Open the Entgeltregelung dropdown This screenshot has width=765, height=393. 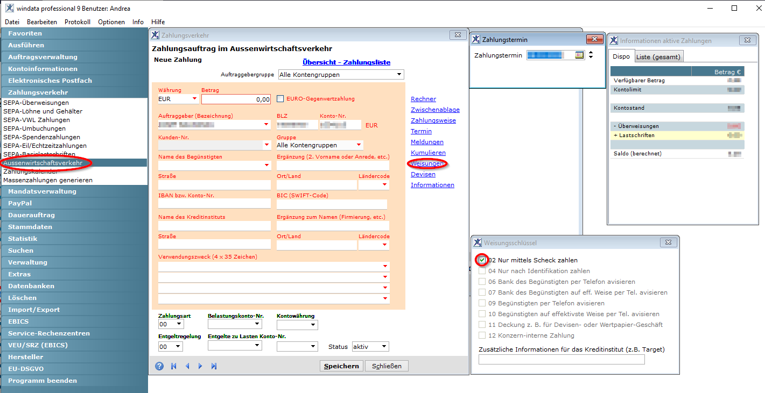(179, 347)
